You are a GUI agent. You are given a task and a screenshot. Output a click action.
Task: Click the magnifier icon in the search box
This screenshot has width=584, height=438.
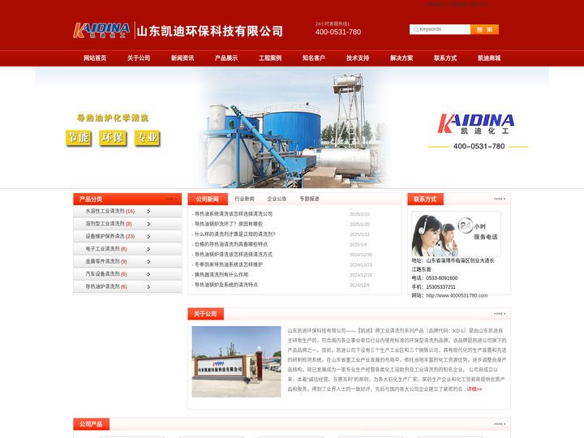(x=415, y=29)
